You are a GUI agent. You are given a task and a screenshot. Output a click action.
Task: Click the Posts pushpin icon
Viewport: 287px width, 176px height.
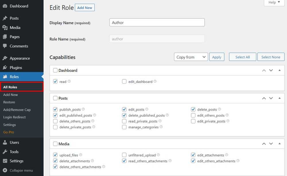pos(5,18)
